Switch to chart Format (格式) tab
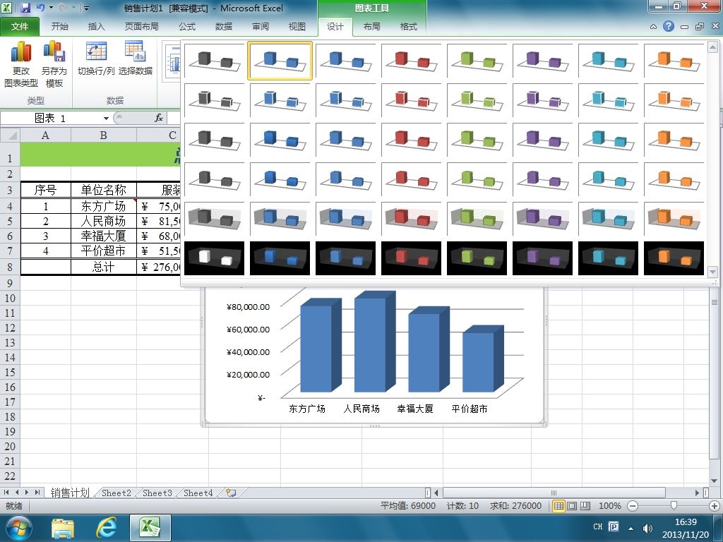Image resolution: width=723 pixels, height=542 pixels. [x=409, y=27]
